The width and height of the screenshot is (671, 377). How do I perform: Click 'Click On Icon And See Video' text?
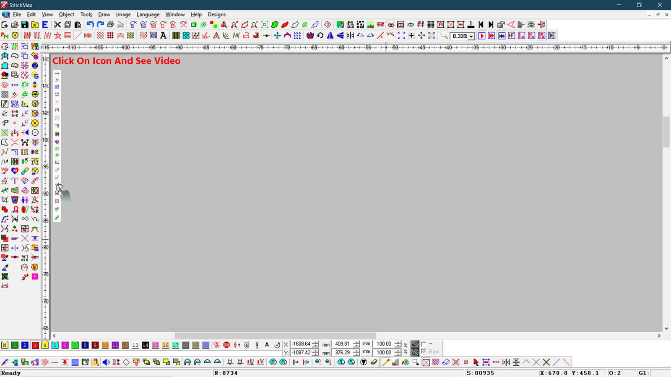pyautogui.click(x=116, y=61)
